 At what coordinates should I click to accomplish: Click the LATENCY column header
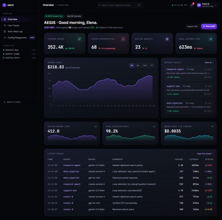[194, 159]
